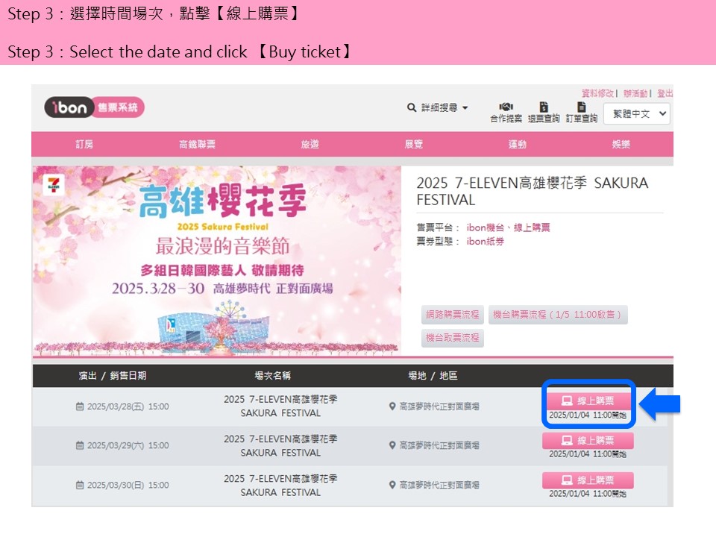Viewport: 716px width, 537px height.
Task: Click sale start time under 03/28 buy button
Action: (x=588, y=415)
